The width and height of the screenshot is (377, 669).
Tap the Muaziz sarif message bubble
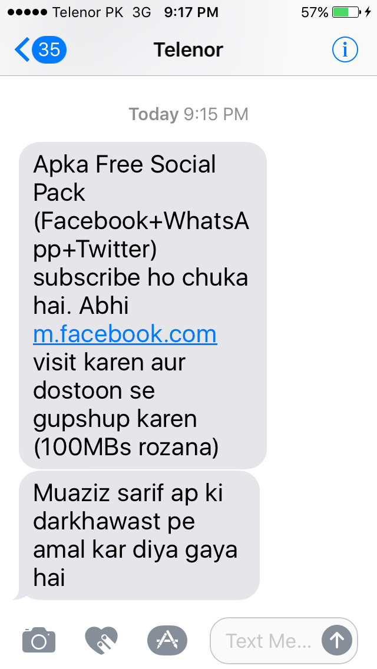[138, 535]
